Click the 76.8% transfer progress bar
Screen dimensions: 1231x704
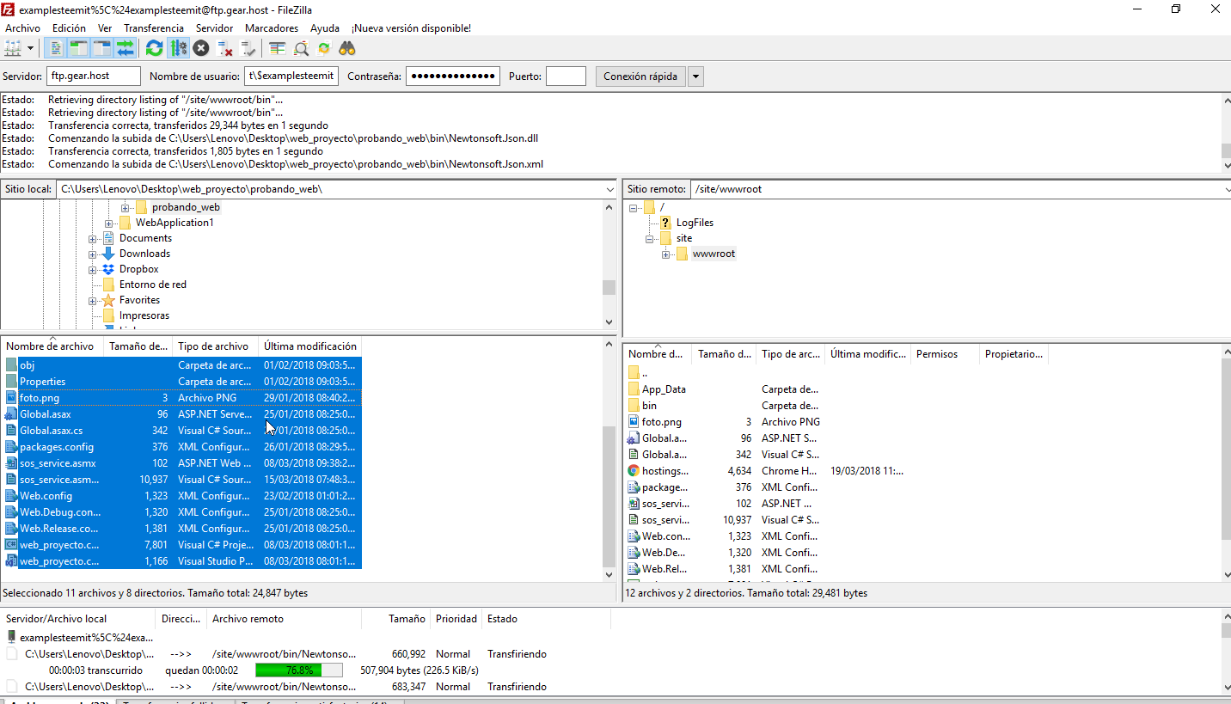pos(299,670)
